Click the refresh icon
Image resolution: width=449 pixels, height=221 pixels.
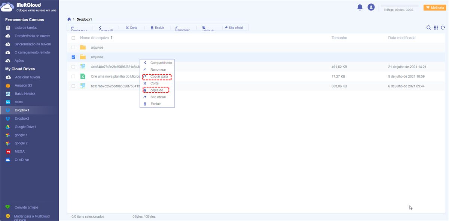[x=443, y=28]
